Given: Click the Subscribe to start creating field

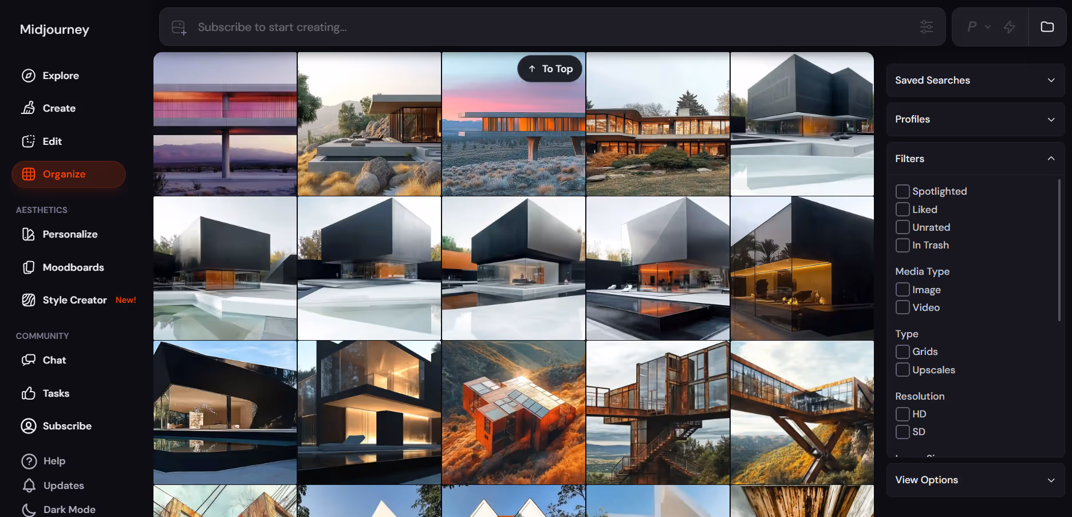Looking at the screenshot, I should (553, 27).
